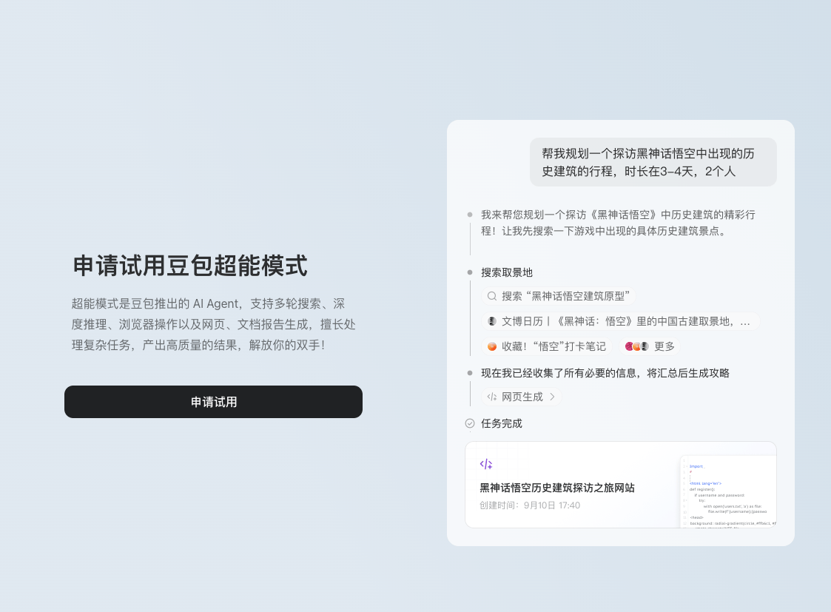The image size is (831, 612).
Task: Click the 现在我已经收集了所有必要的信息 step heading
Action: 605,373
